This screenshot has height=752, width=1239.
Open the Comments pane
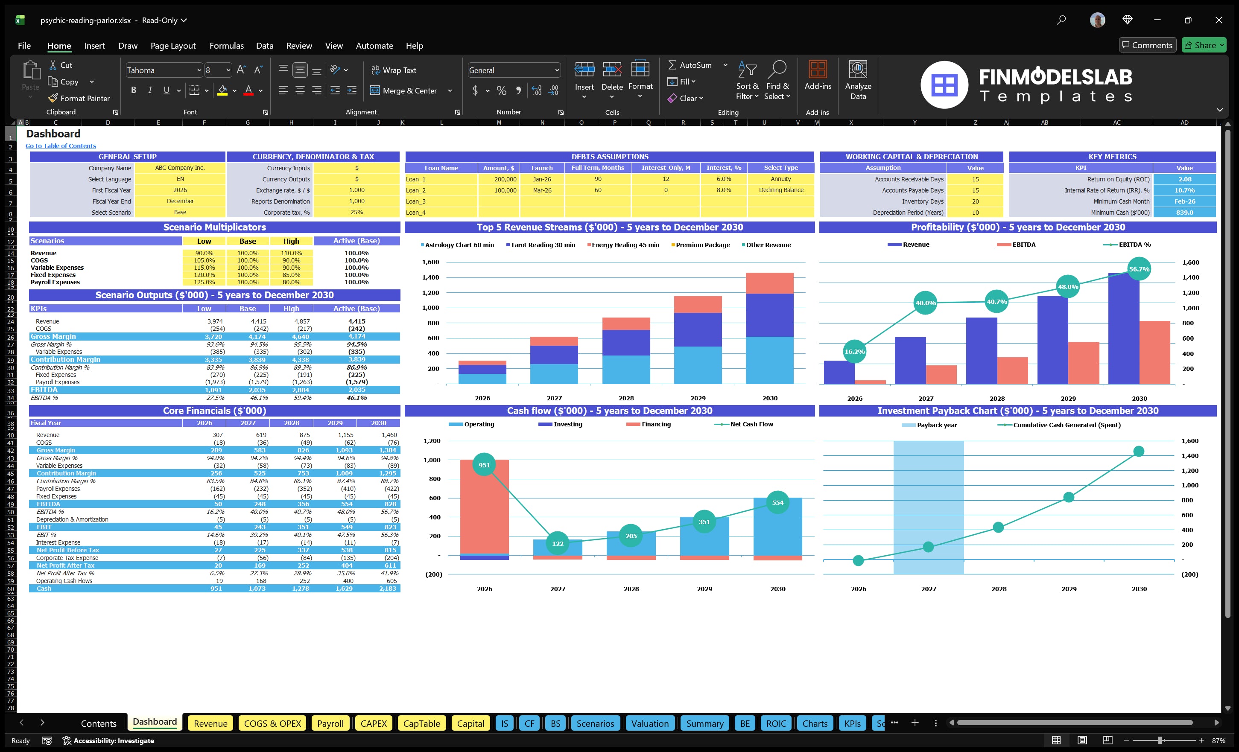1148,45
